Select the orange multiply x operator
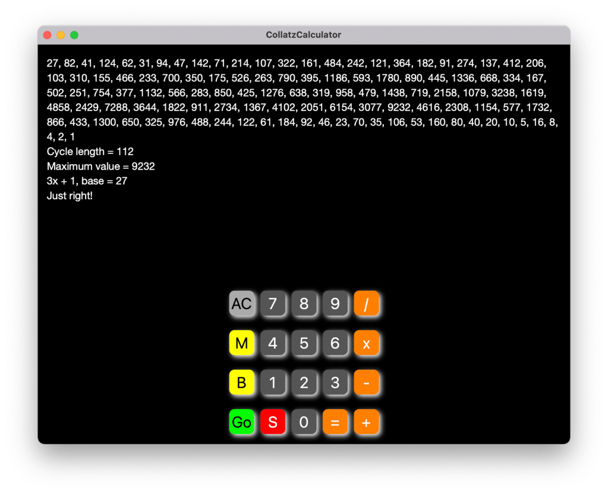608x494 pixels. tap(367, 343)
